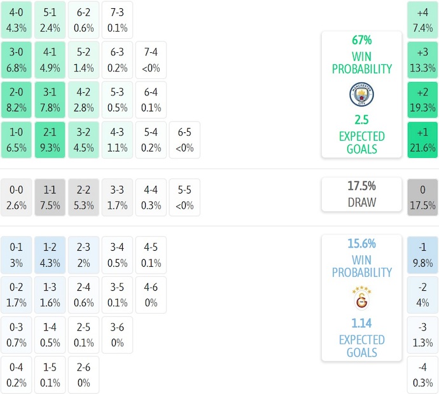Screen dimensions: 439x394
Task: Click the Galatasaray club crest
Action: click(361, 299)
